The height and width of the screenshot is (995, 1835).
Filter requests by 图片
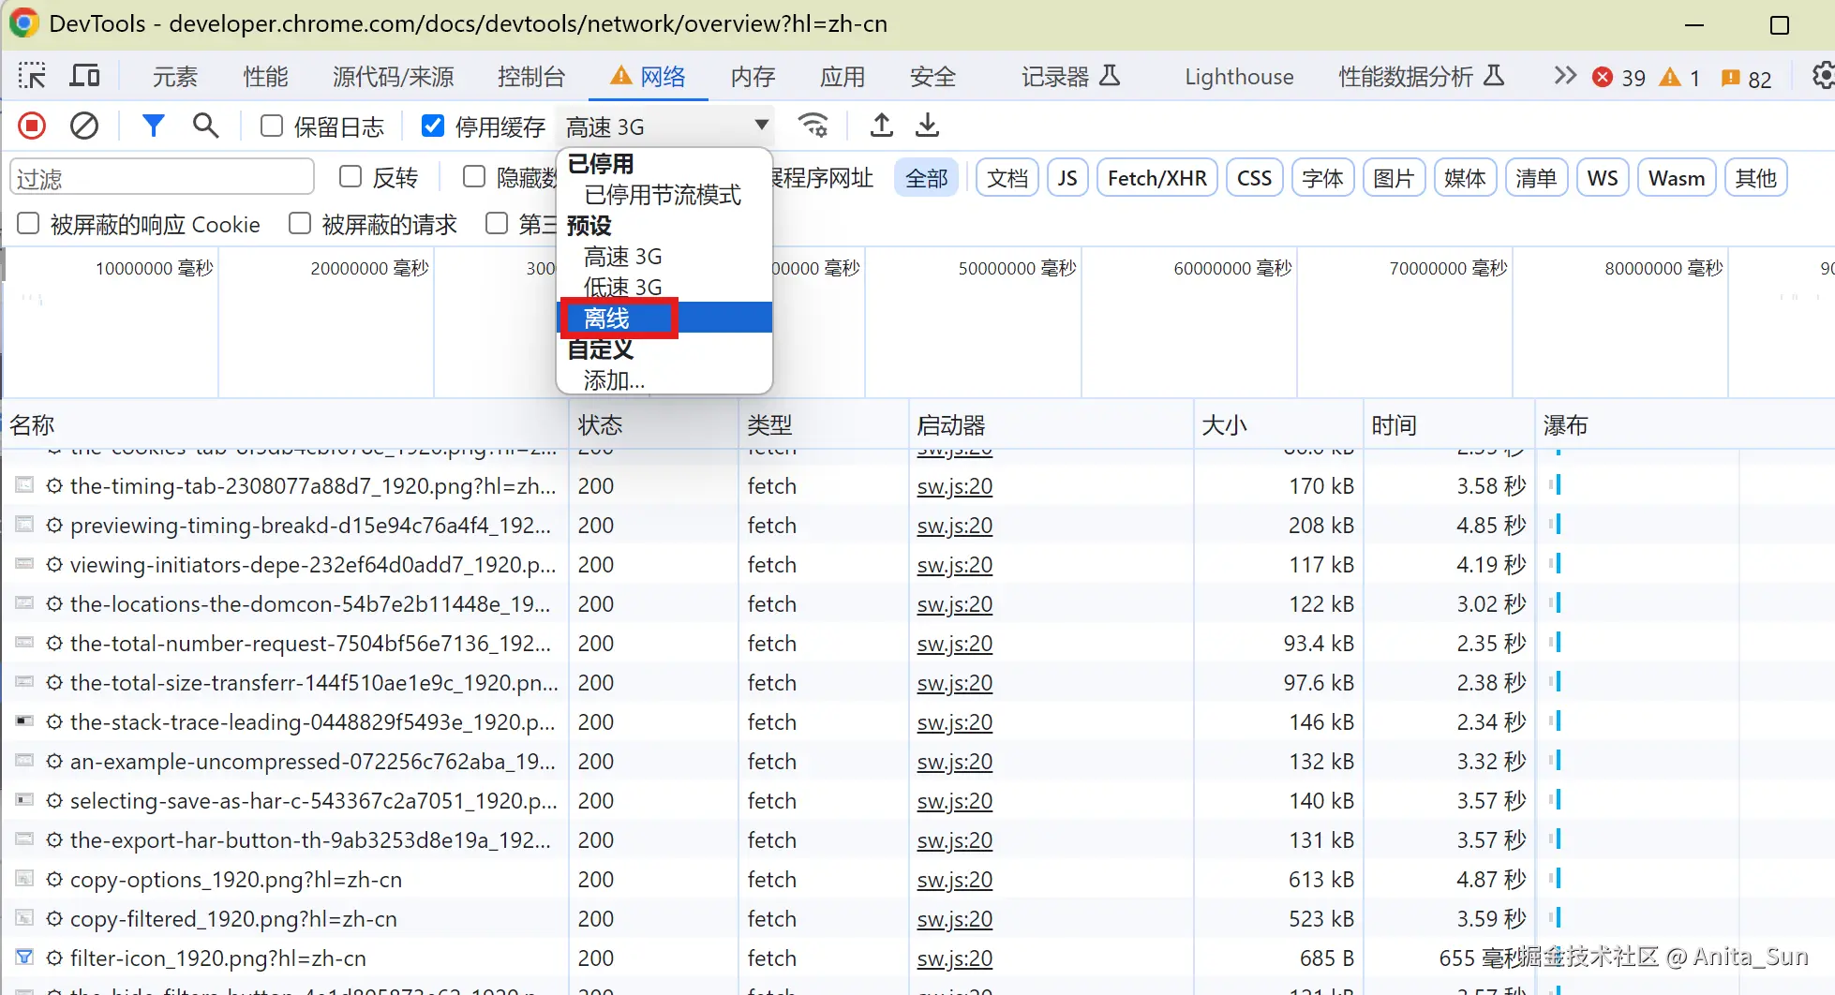(1394, 178)
